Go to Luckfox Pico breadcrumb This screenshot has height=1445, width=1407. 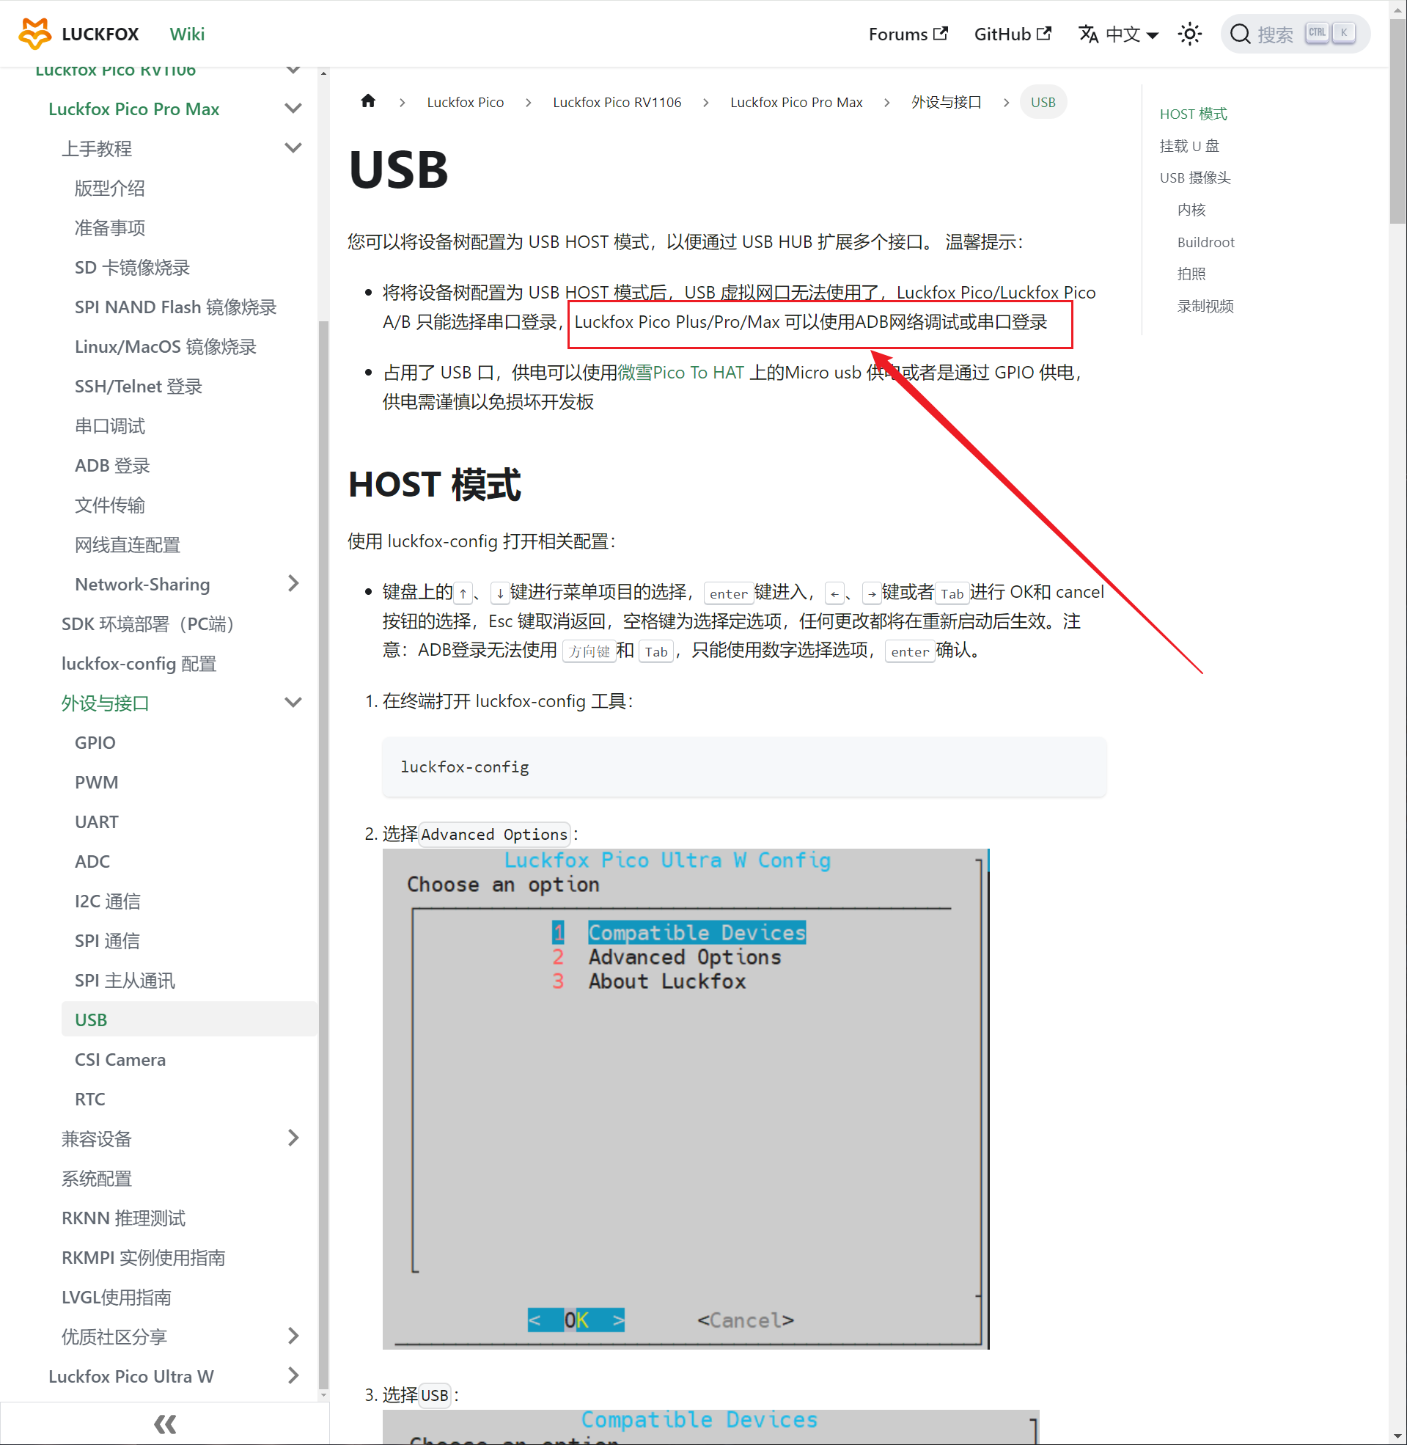466,102
